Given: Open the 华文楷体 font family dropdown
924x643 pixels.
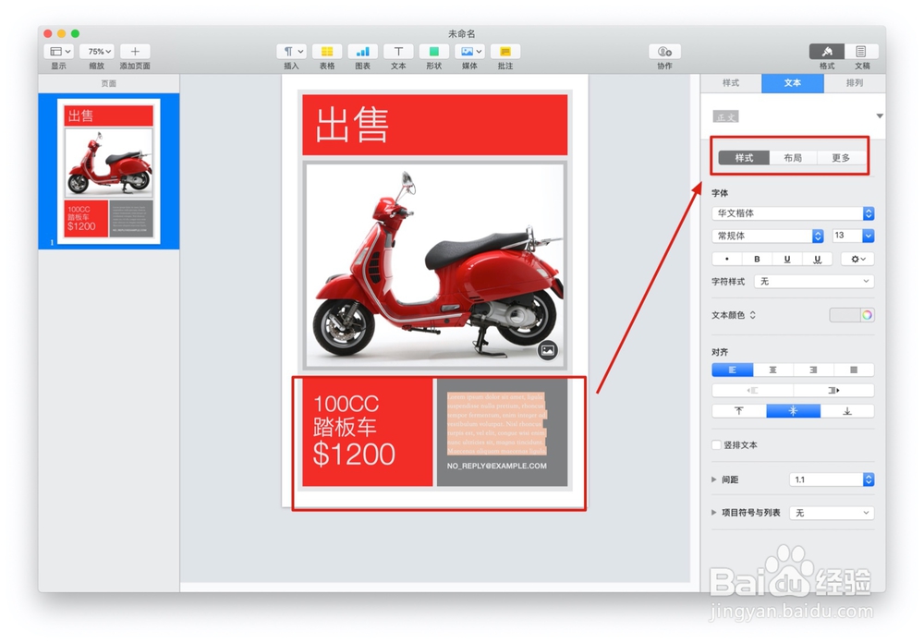Looking at the screenshot, I should 793,213.
